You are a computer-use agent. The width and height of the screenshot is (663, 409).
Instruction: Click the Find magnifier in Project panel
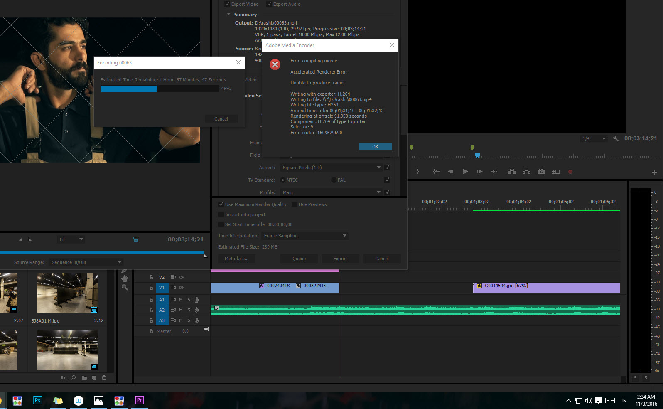(74, 378)
